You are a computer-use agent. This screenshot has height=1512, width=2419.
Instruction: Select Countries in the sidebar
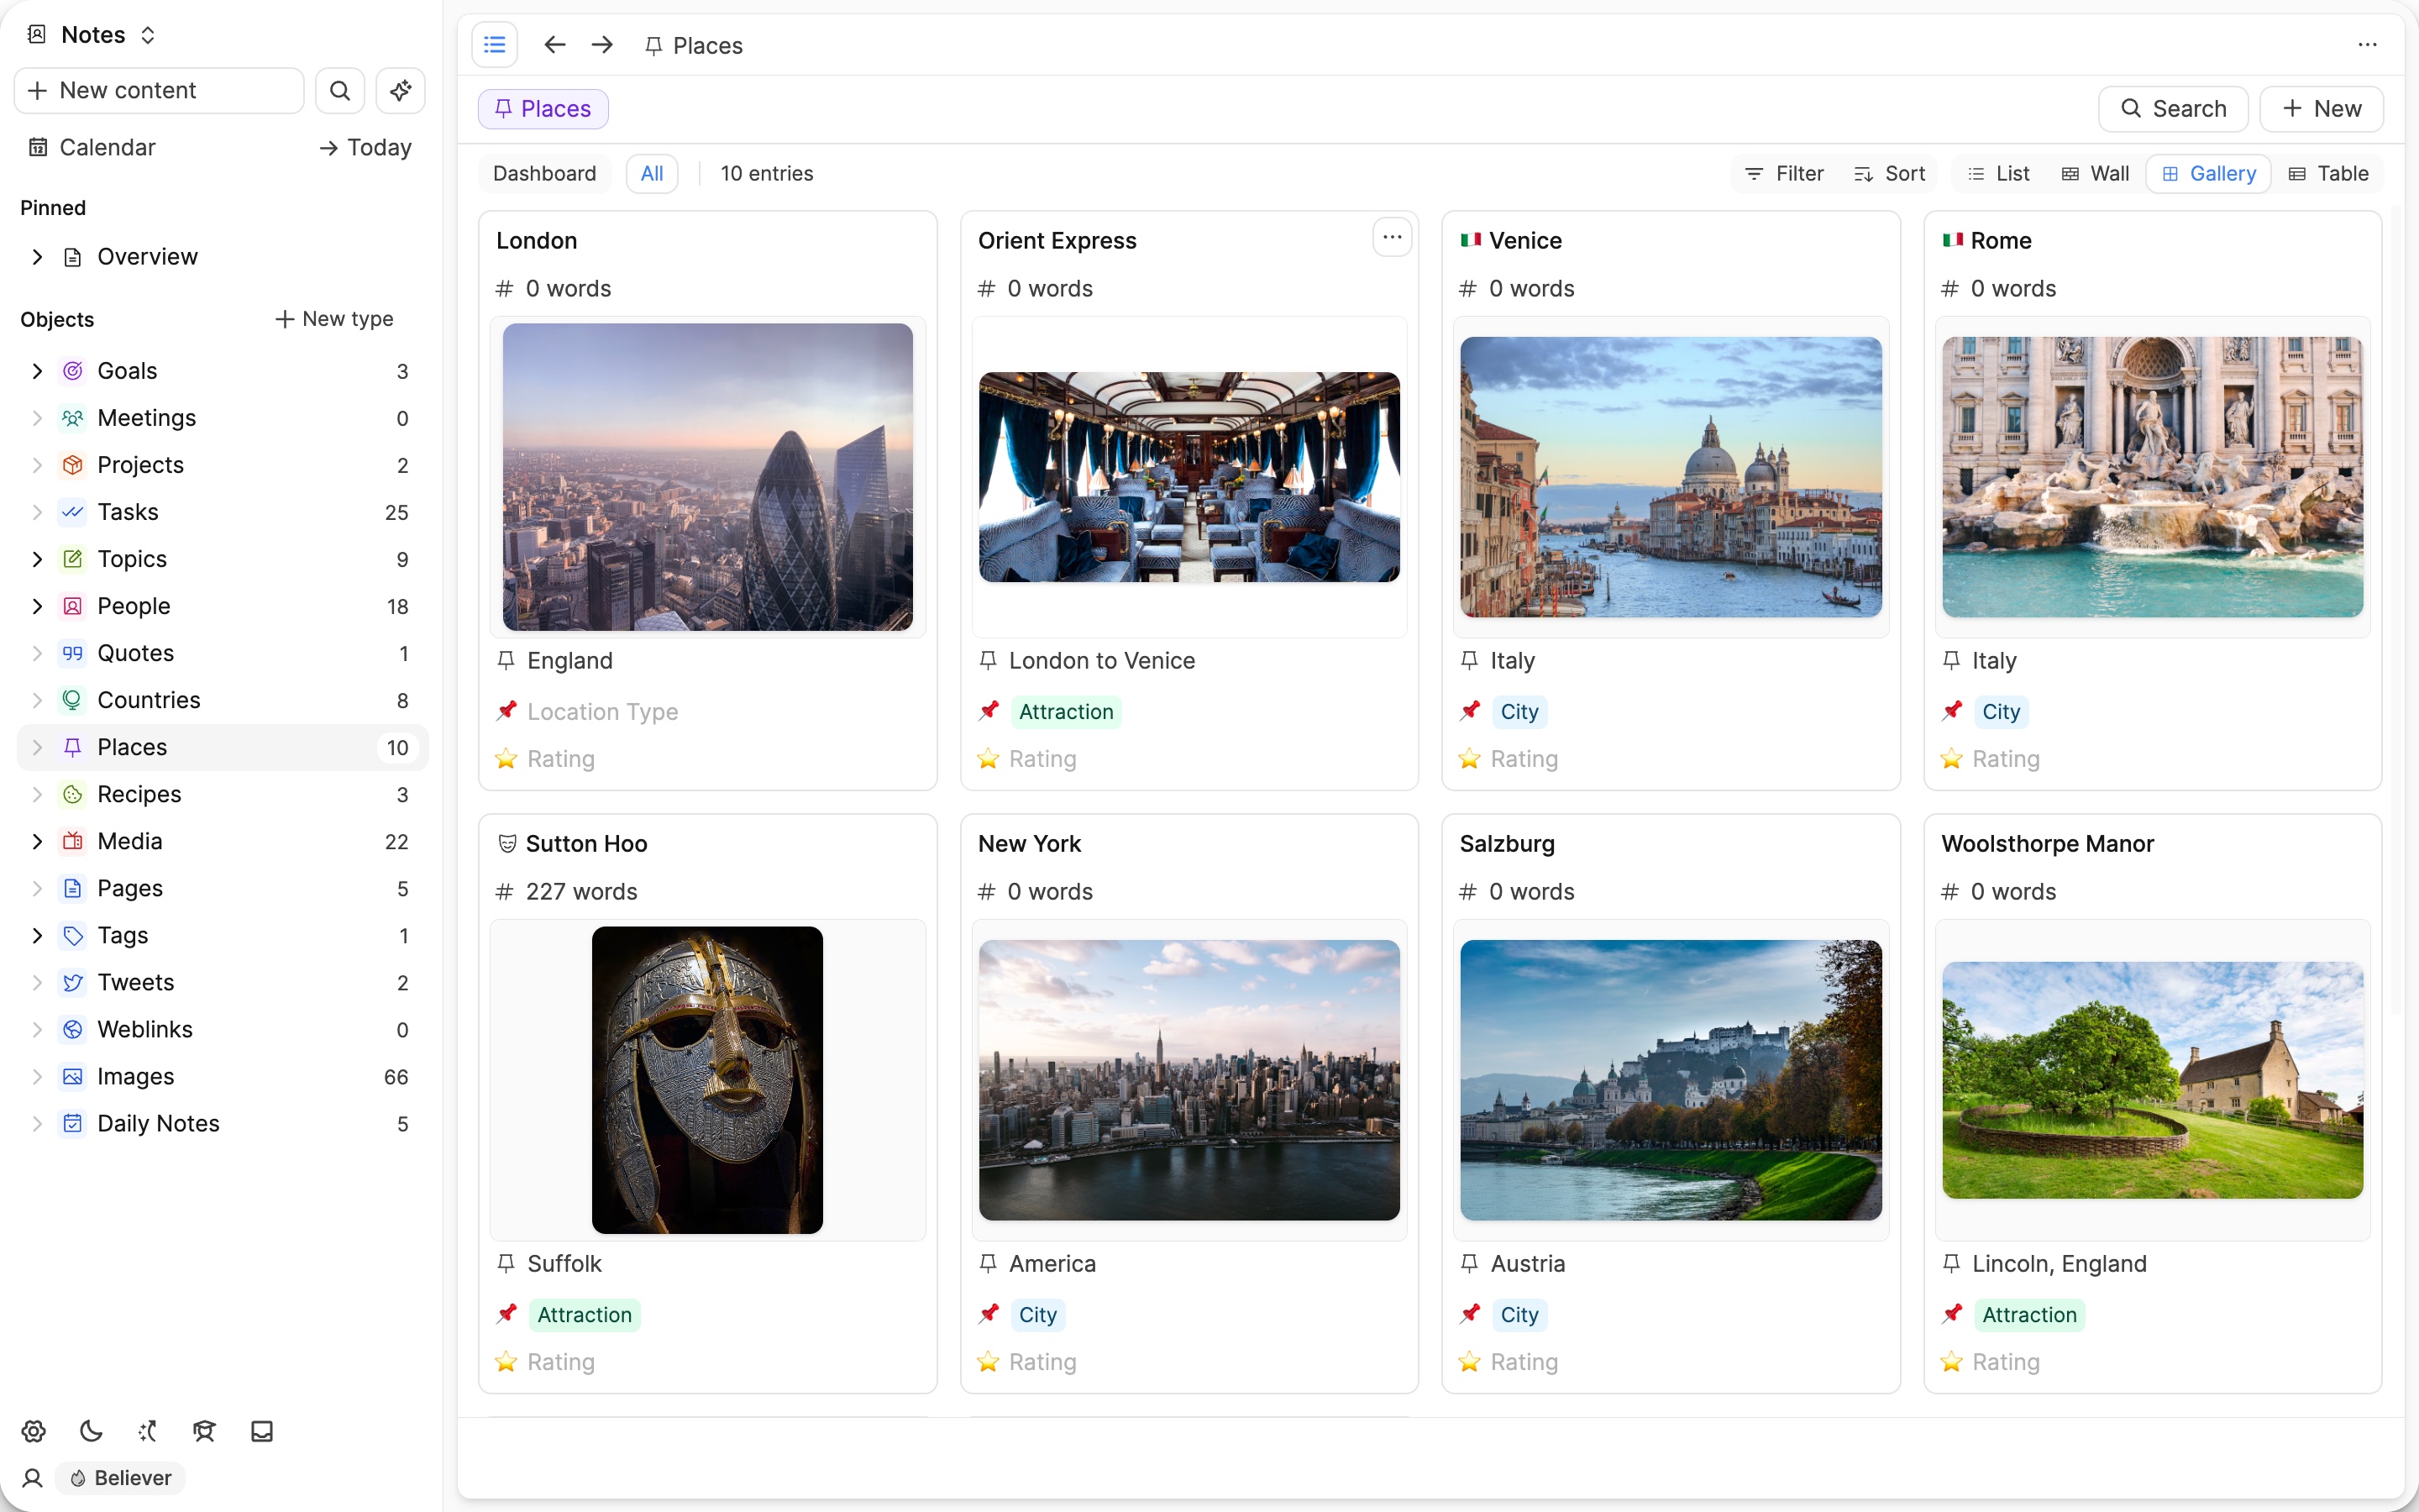point(148,700)
